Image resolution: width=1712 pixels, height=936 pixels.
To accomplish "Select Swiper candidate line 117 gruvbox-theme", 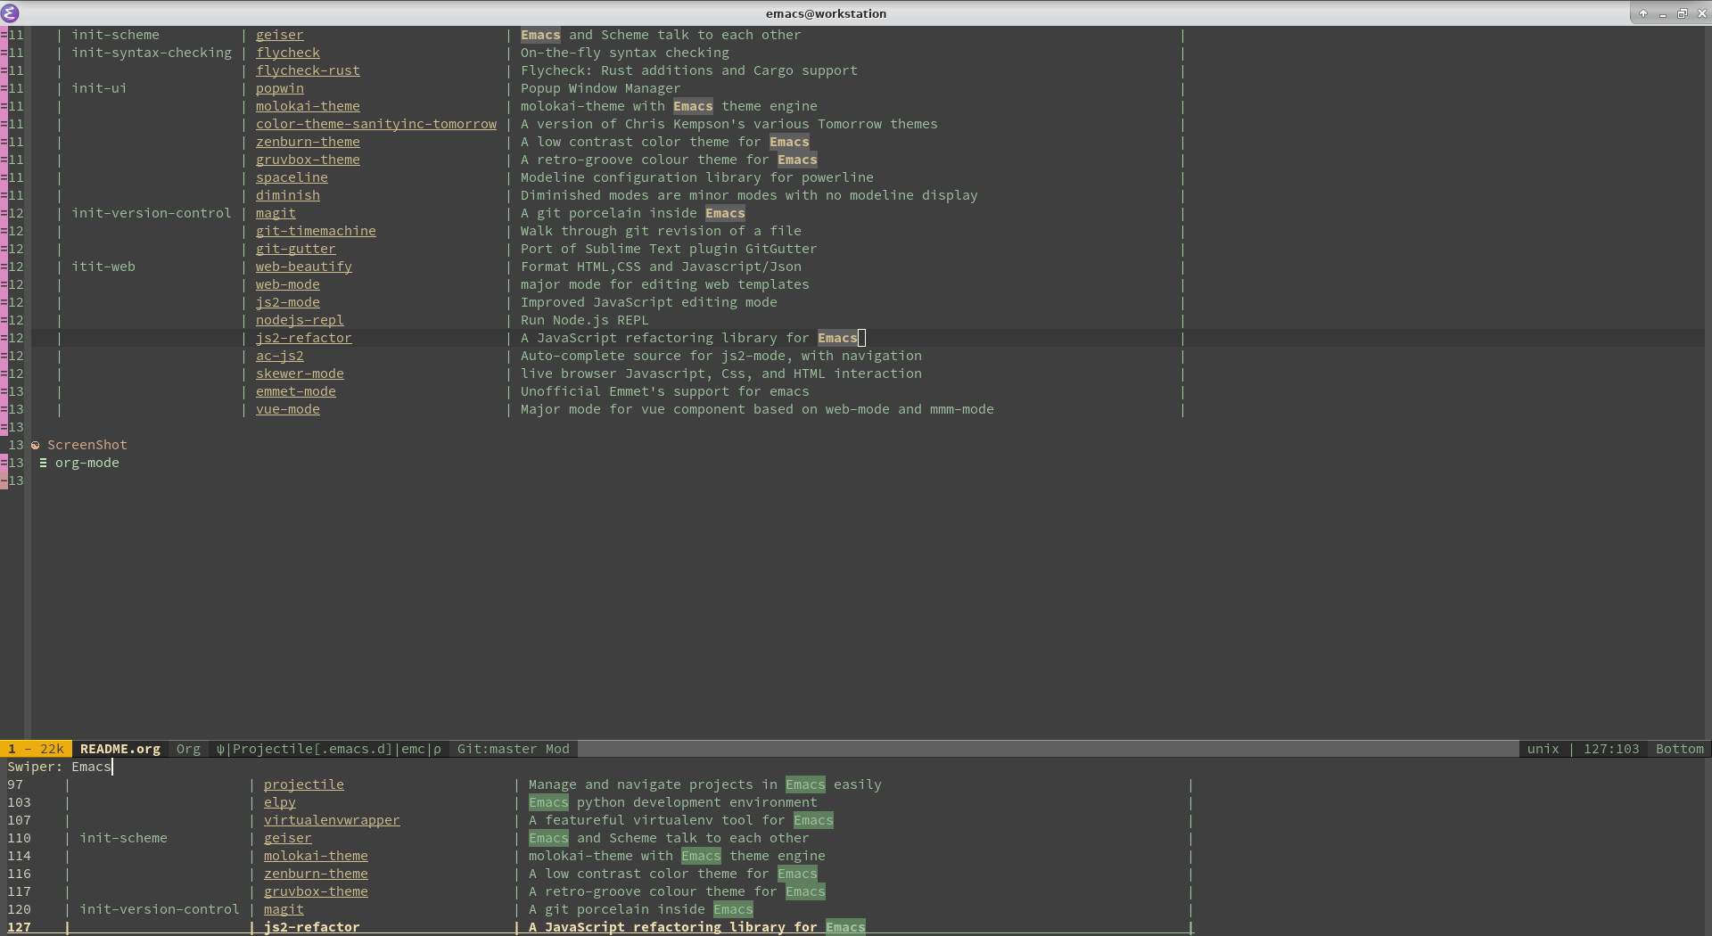I will pyautogui.click(x=597, y=891).
